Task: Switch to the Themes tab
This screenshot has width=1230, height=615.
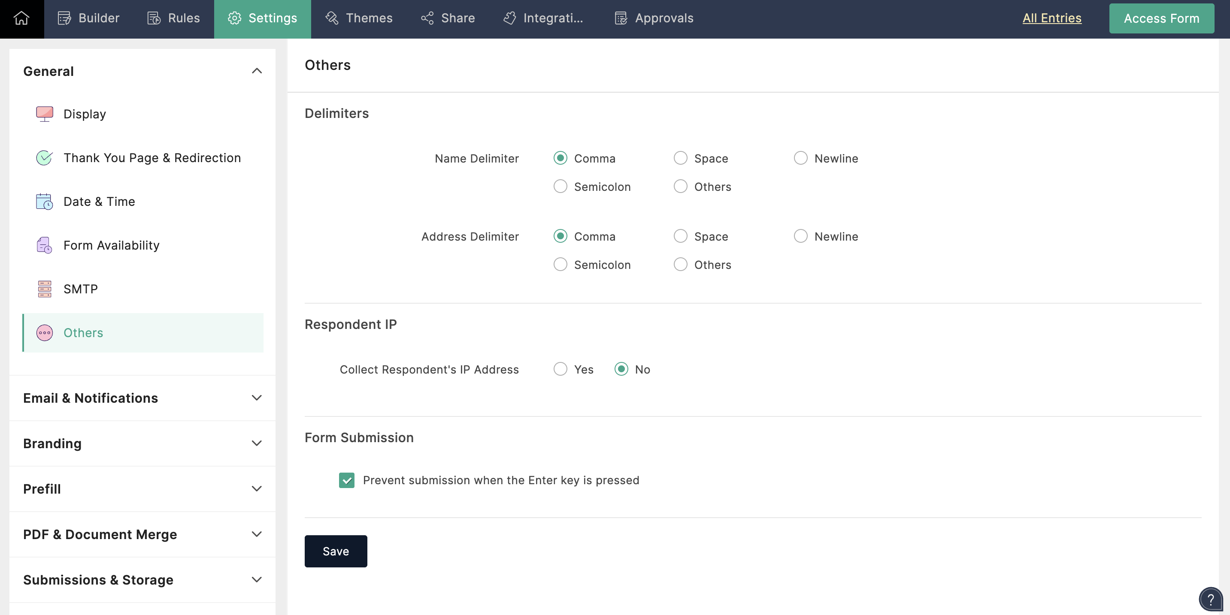Action: coord(359,18)
